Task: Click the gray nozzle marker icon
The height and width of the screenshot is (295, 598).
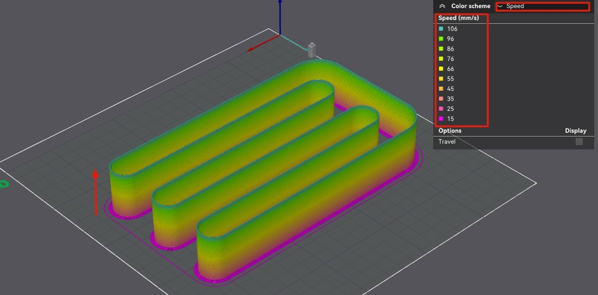Action: point(312,49)
